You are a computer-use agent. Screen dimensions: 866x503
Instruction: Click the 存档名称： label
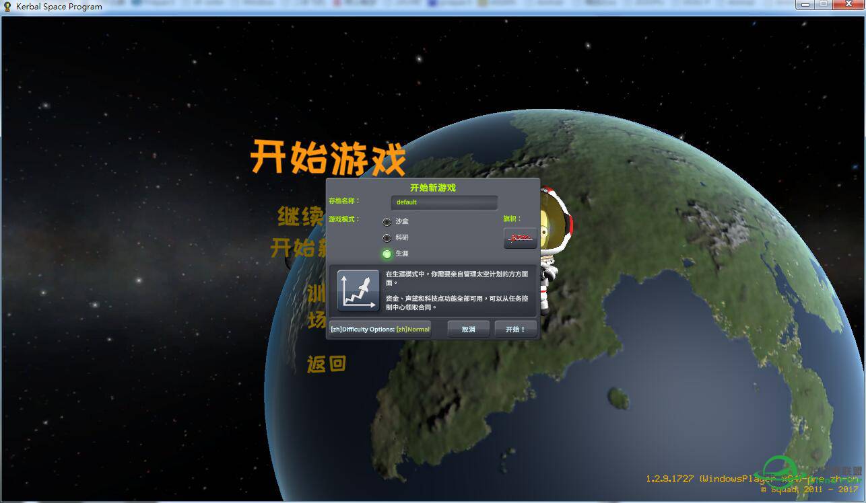tap(345, 201)
